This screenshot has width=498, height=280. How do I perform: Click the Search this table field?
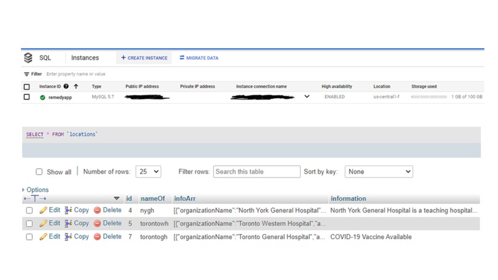pos(256,172)
